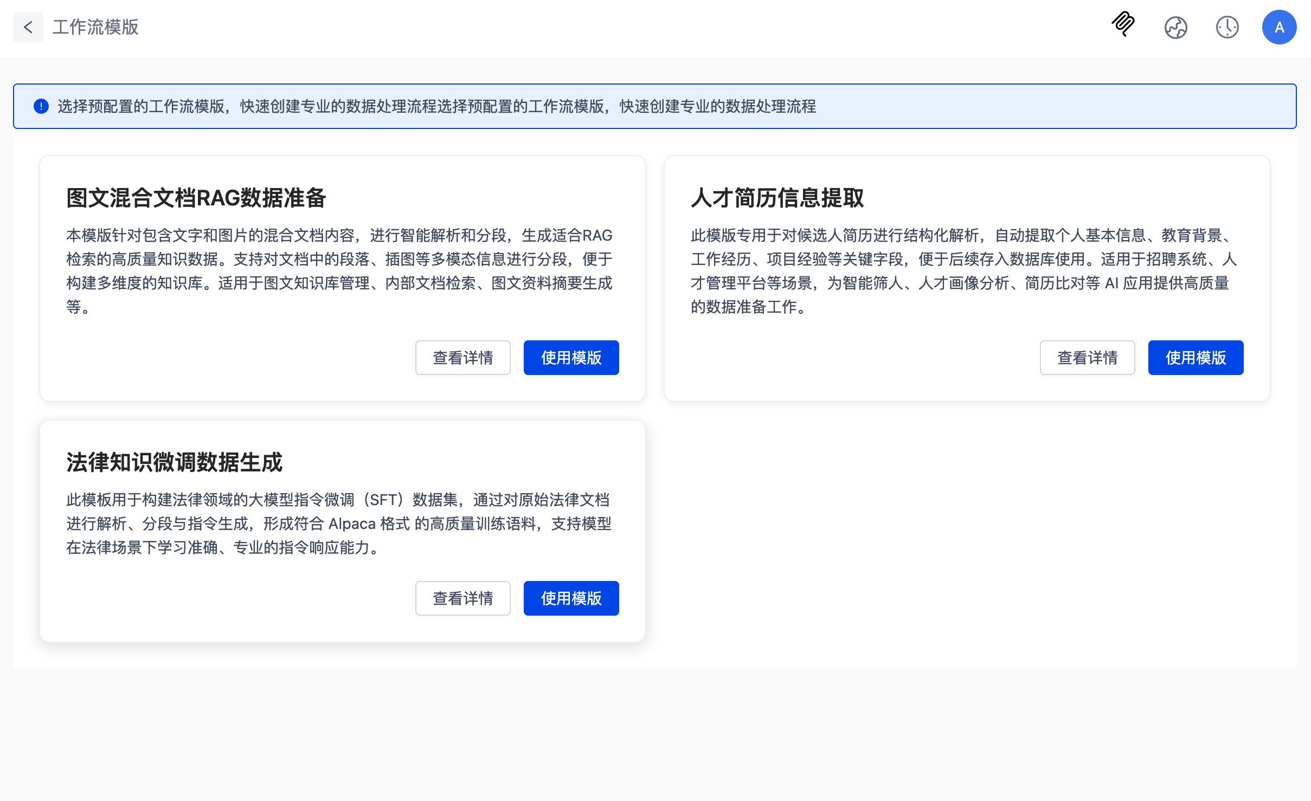Open the paperclip app logo icon
Image resolution: width=1311 pixels, height=801 pixels.
(x=1122, y=26)
